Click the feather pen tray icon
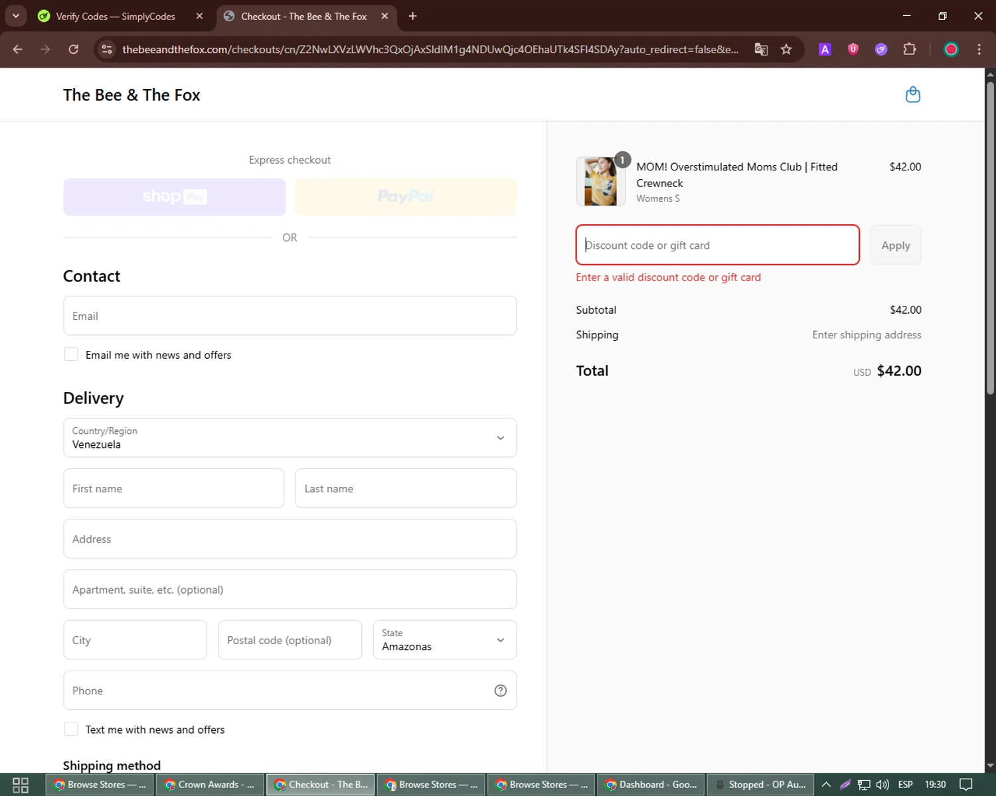 845,785
